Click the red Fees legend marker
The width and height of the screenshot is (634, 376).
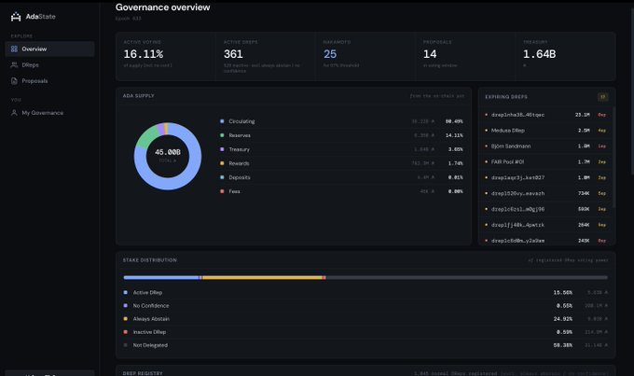(x=222, y=191)
